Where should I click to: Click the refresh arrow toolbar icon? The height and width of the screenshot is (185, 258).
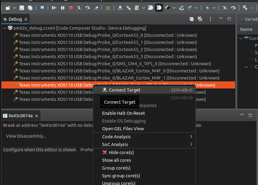point(182,8)
